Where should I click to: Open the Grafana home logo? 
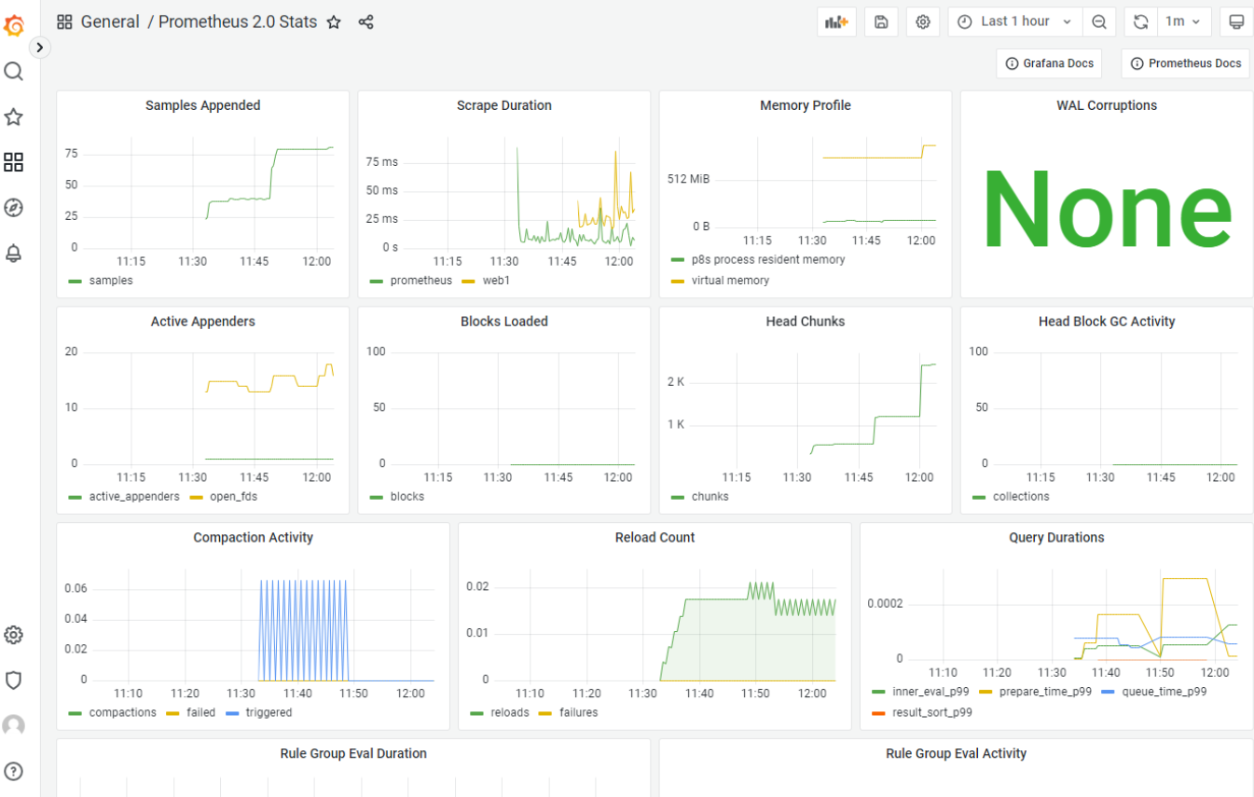14,25
